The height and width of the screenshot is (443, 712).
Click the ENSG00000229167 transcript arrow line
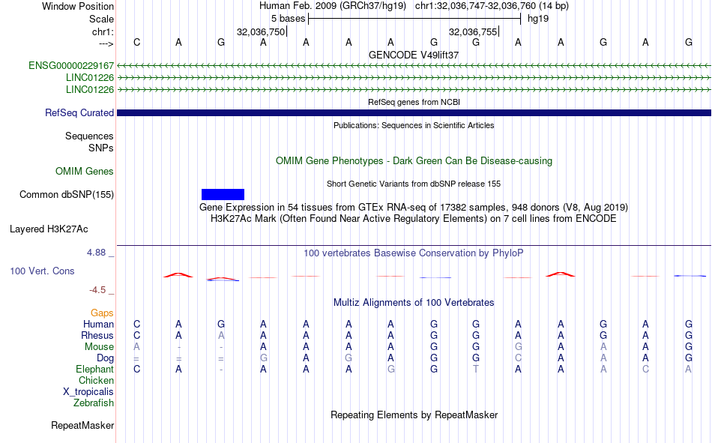click(x=414, y=66)
